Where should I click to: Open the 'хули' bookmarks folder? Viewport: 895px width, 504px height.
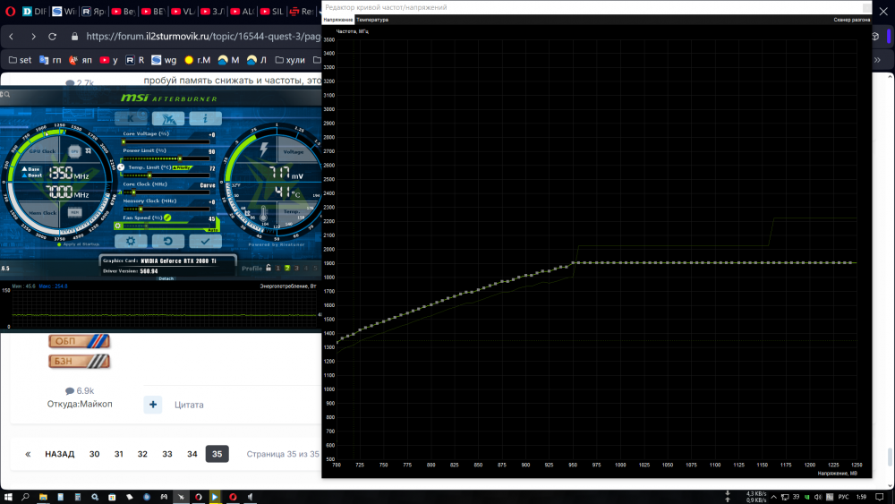coord(289,60)
